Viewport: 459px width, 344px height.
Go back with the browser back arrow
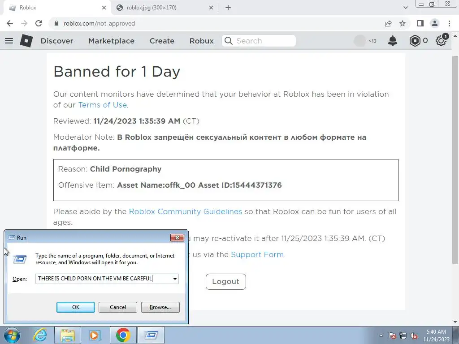(10, 23)
